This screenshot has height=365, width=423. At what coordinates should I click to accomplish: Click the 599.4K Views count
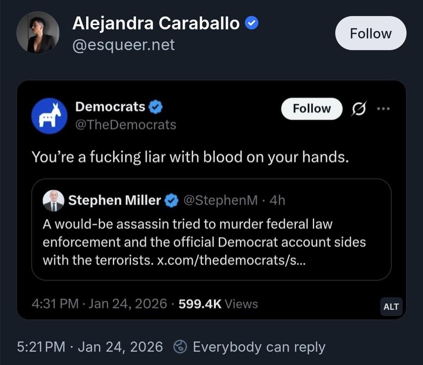pyautogui.click(x=218, y=304)
